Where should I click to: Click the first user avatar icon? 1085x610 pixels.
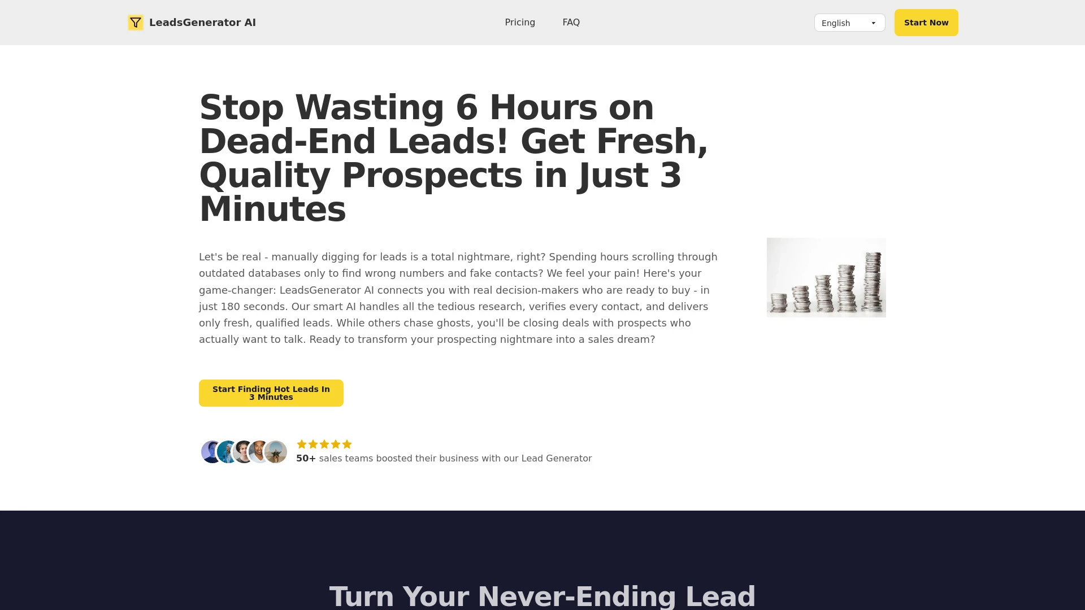click(210, 451)
